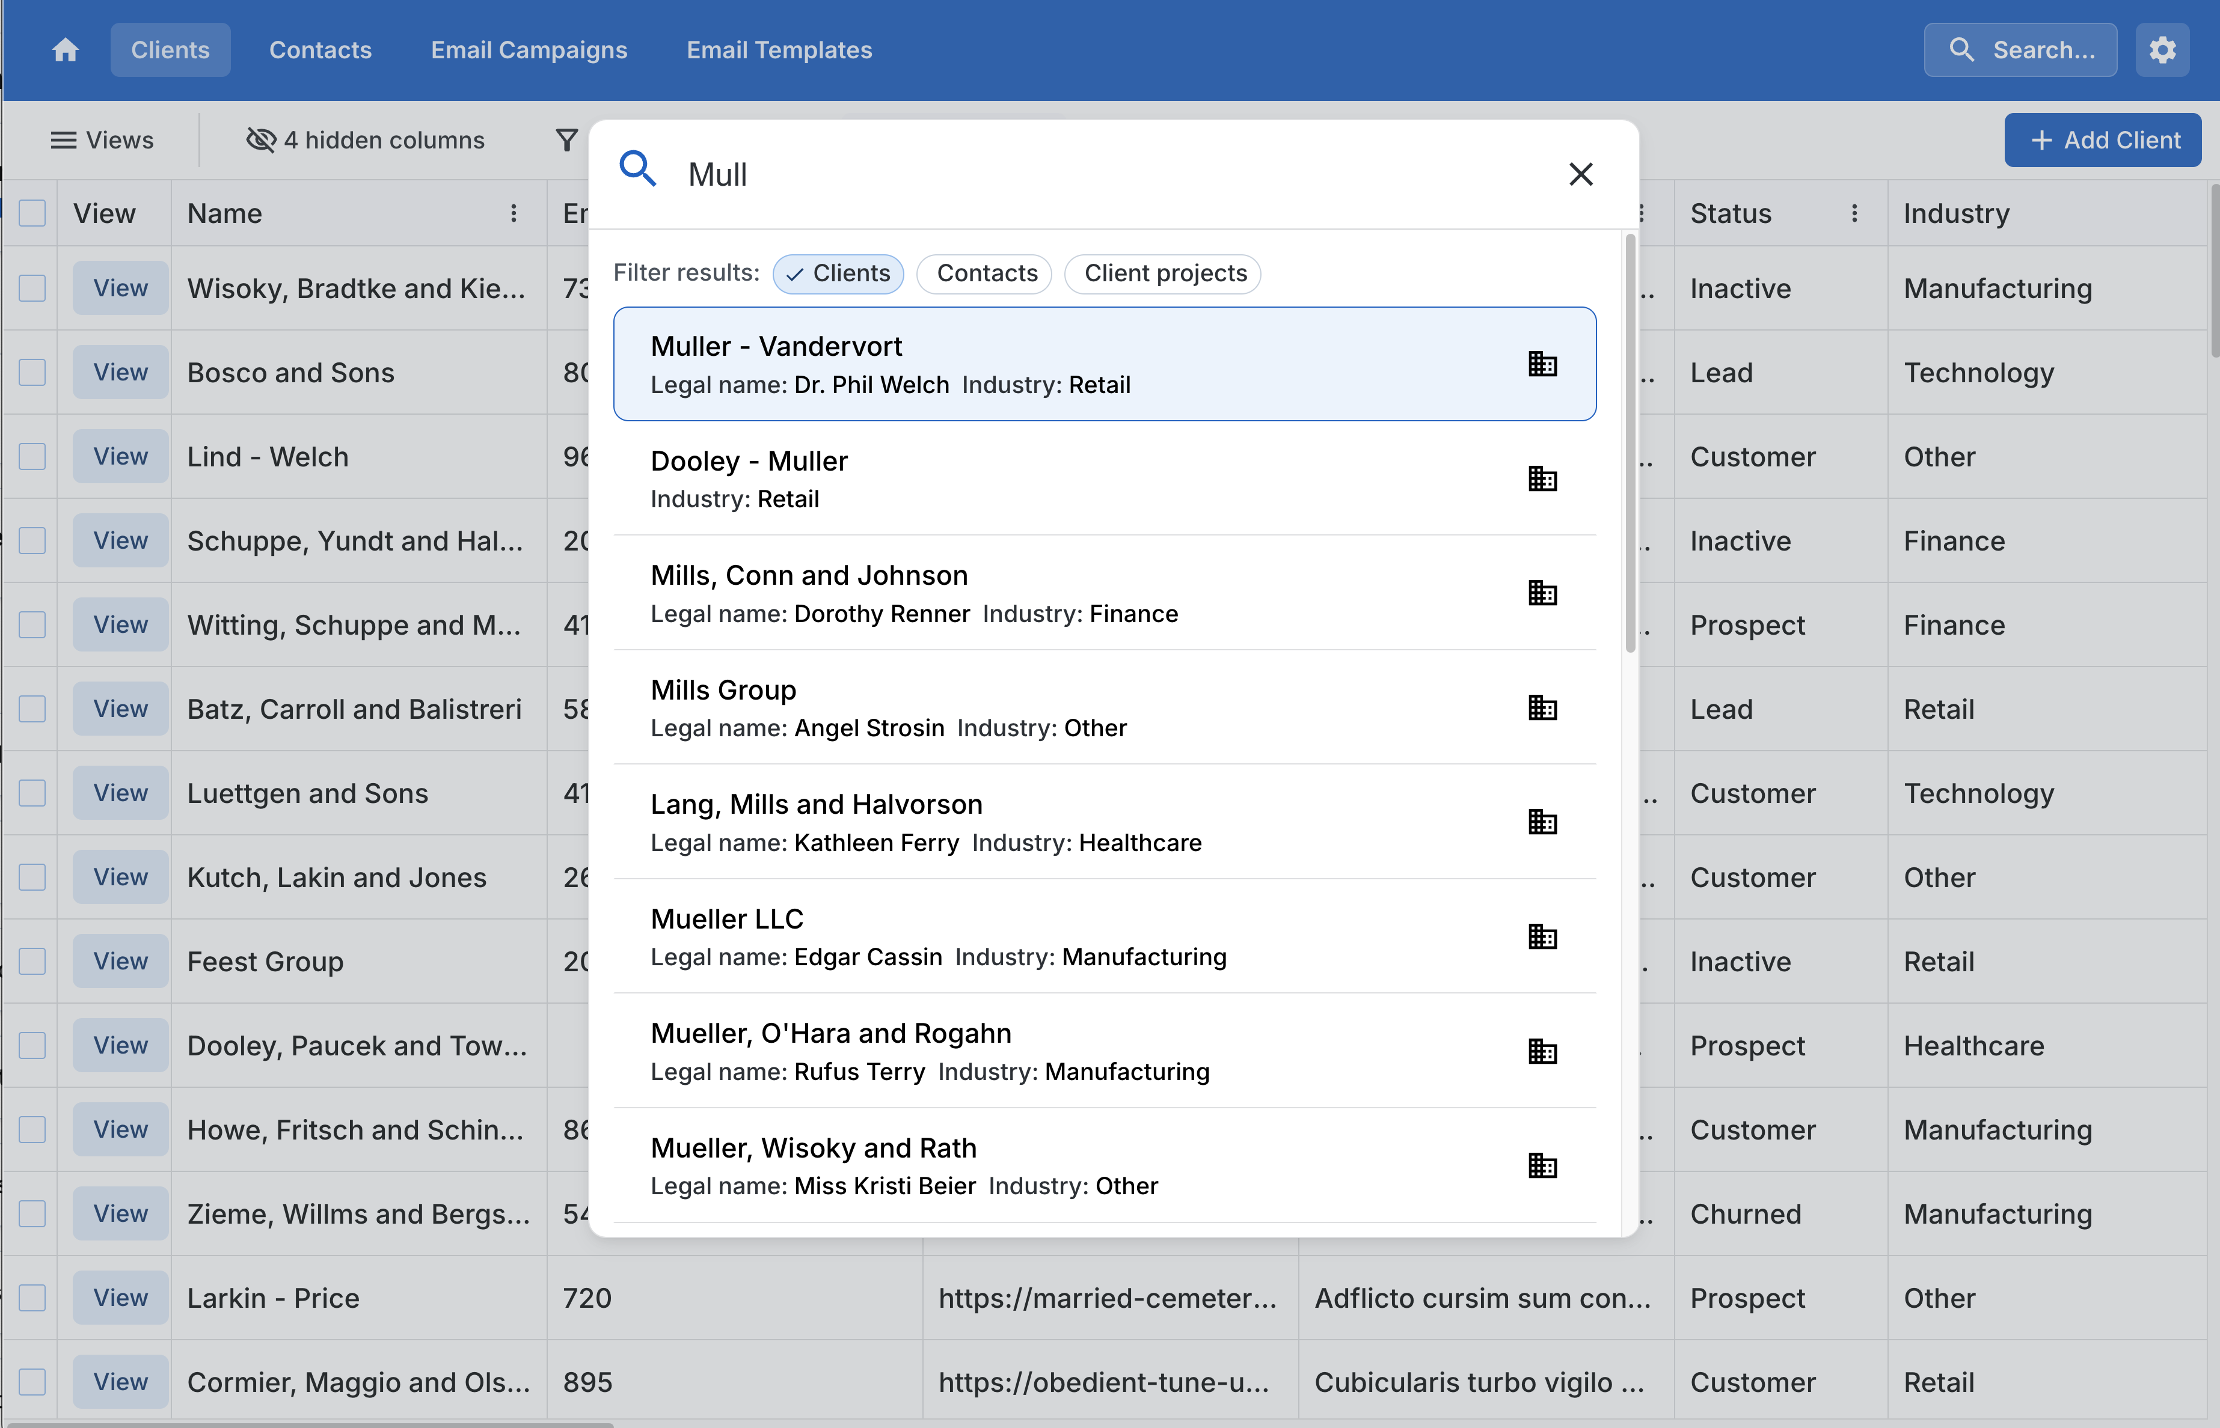
Task: Click building icon for Mueller LLC result
Action: tap(1542, 936)
